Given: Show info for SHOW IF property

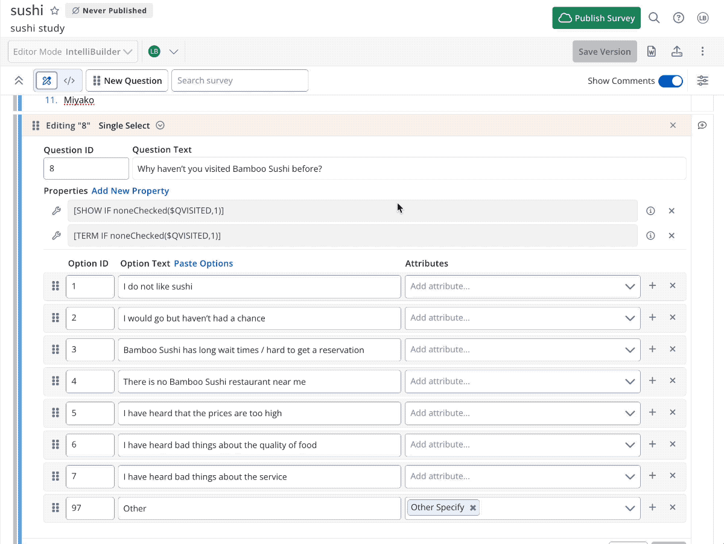Looking at the screenshot, I should [x=650, y=211].
